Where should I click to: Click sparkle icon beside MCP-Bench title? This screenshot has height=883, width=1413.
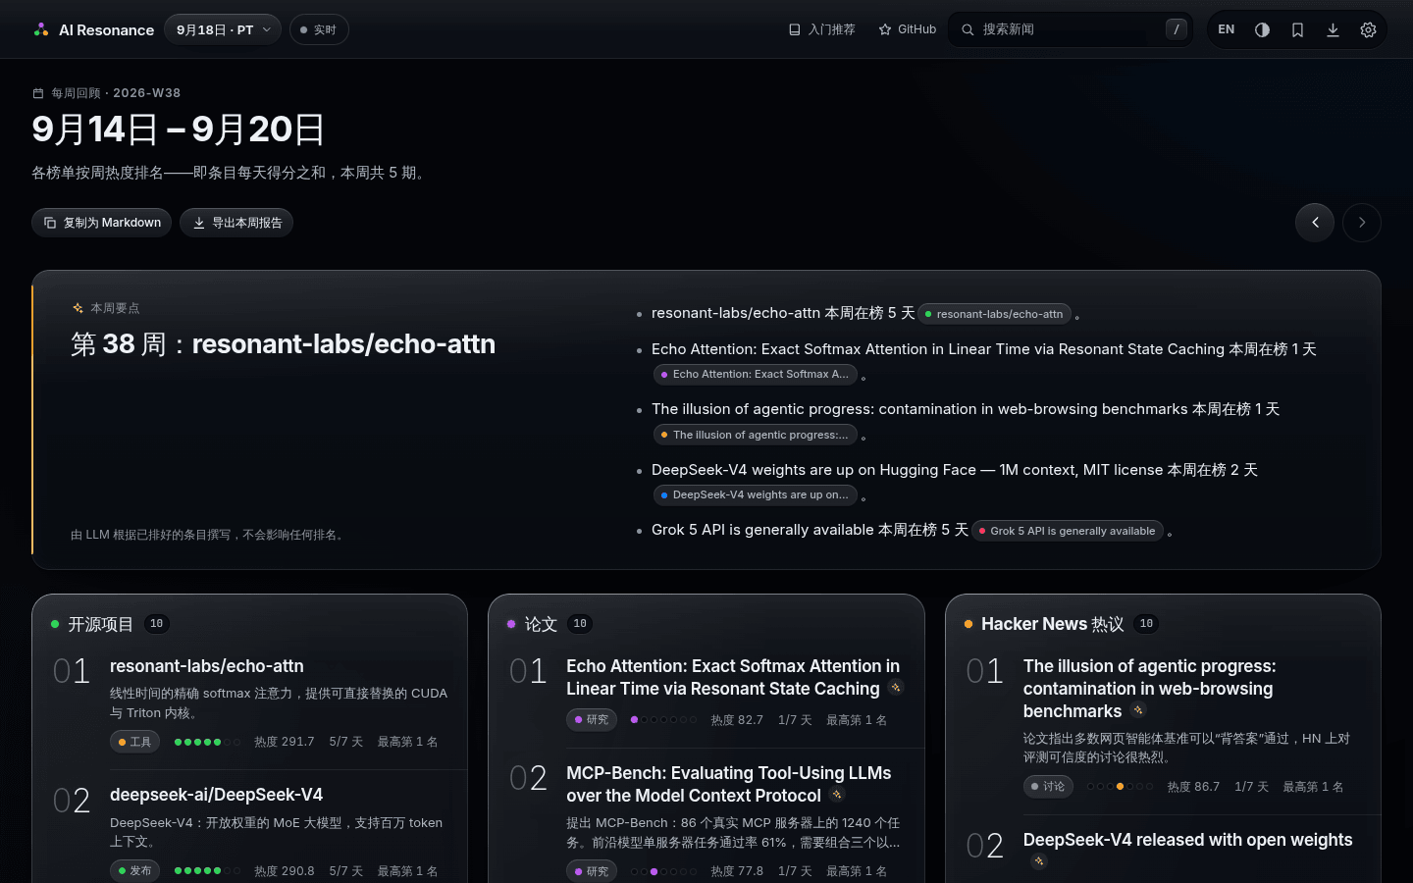click(x=837, y=795)
